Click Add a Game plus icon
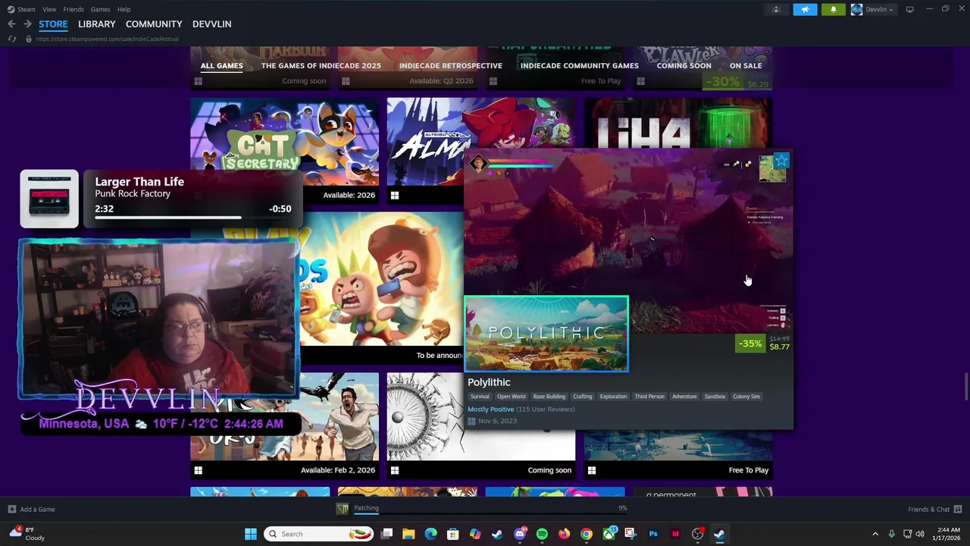Image resolution: width=970 pixels, height=546 pixels. click(11, 510)
